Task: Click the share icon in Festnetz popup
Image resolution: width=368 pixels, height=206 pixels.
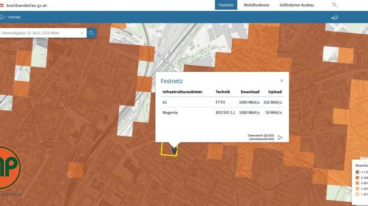Action: click(280, 138)
